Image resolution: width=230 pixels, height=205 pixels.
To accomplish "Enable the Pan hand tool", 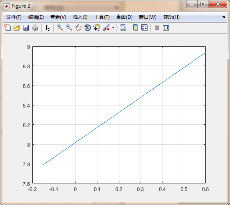I will pos(78,28).
